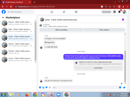
Task: Open Chrome three-dot menu
Action: pyautogui.click(x=127, y=7)
